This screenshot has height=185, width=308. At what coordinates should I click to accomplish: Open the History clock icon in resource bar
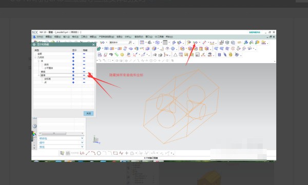pos(35,126)
